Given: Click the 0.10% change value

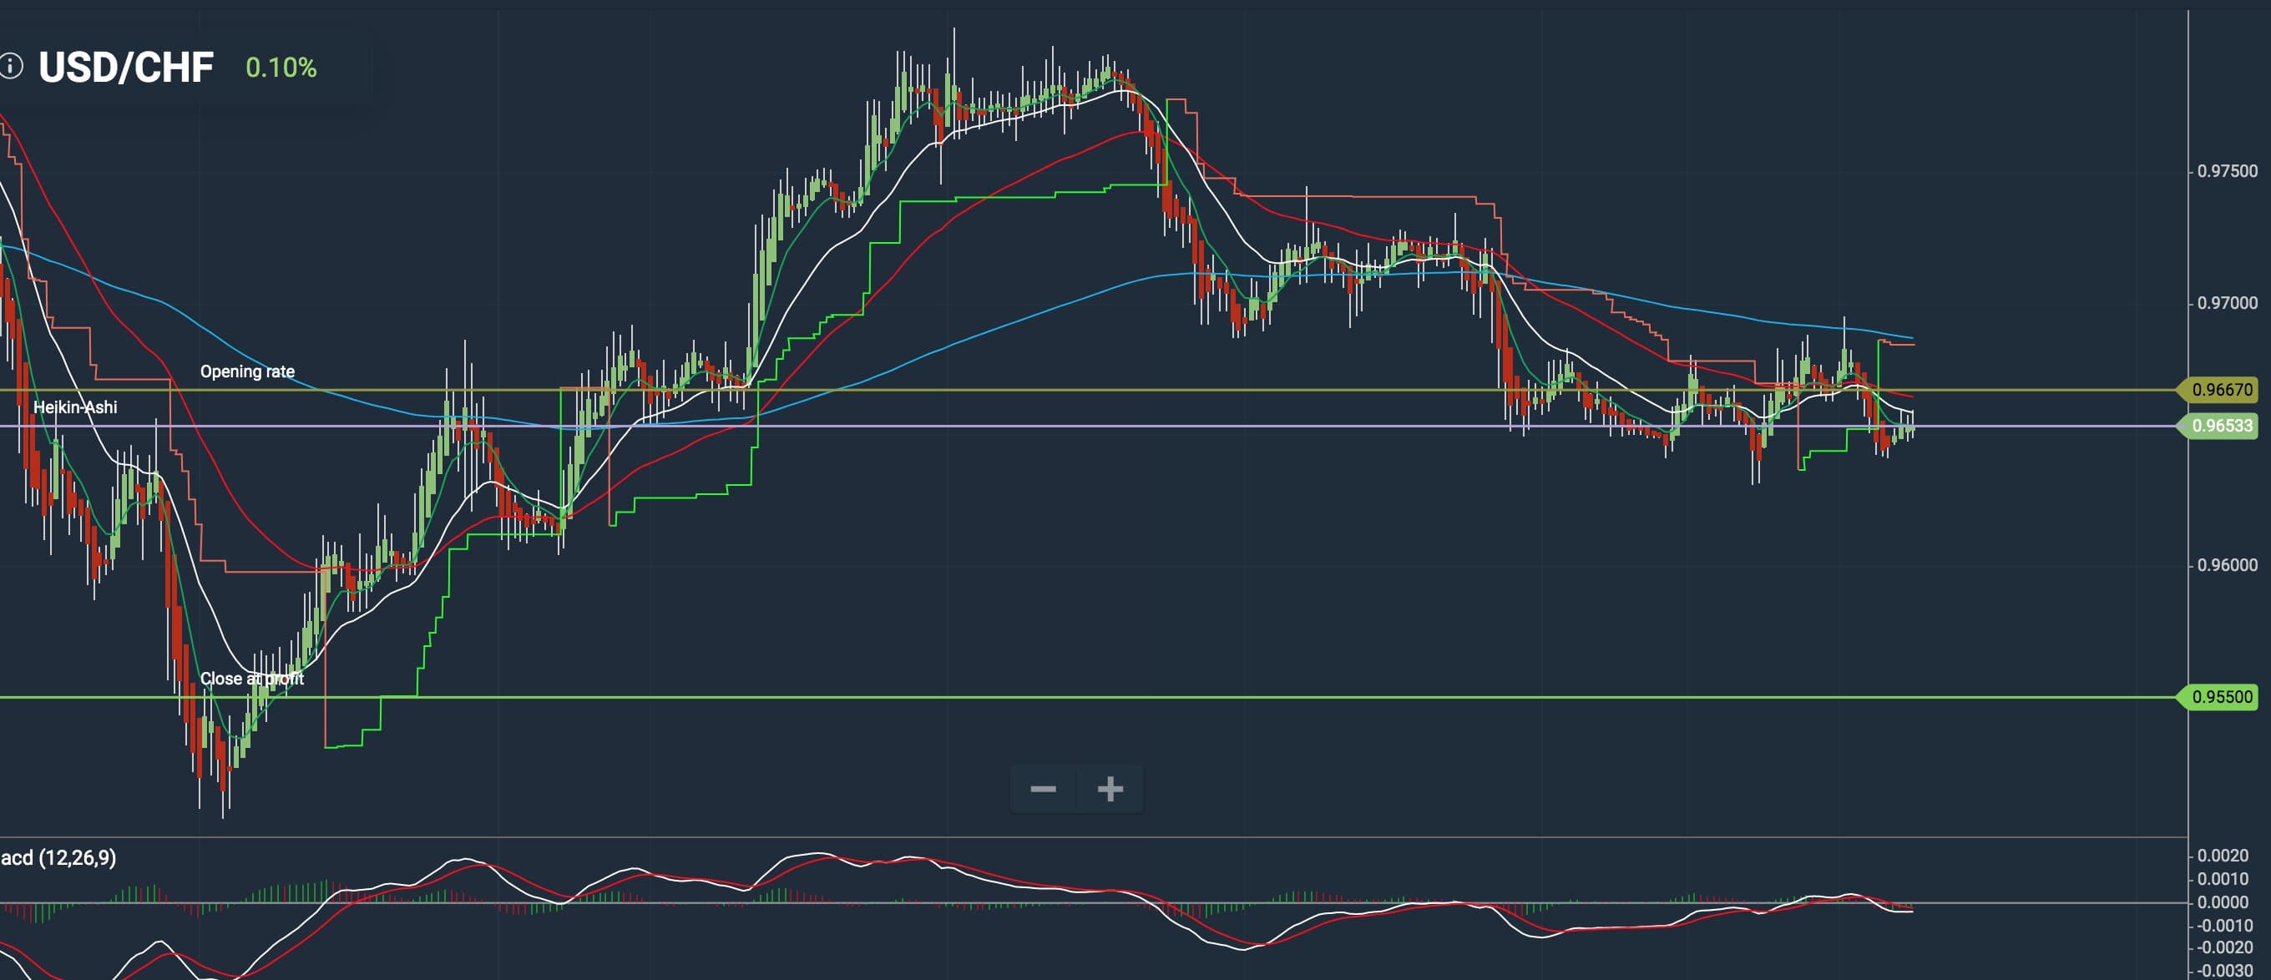Looking at the screenshot, I should (281, 68).
